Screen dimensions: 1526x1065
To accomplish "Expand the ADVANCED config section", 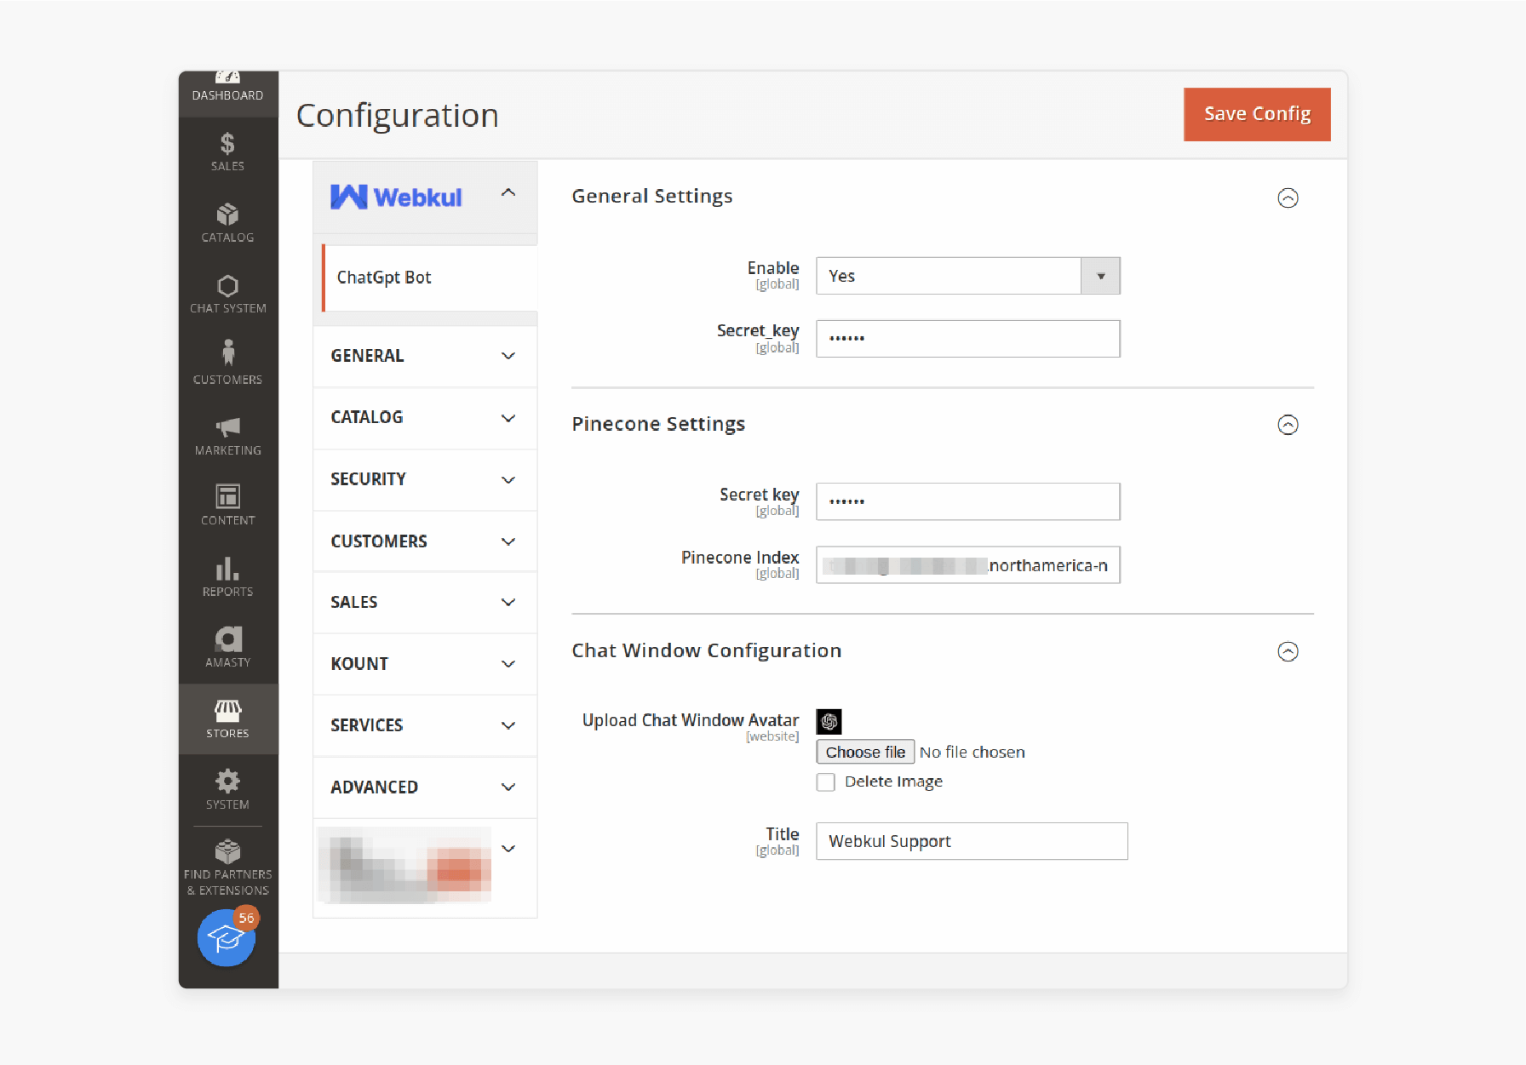I will pos(425,787).
